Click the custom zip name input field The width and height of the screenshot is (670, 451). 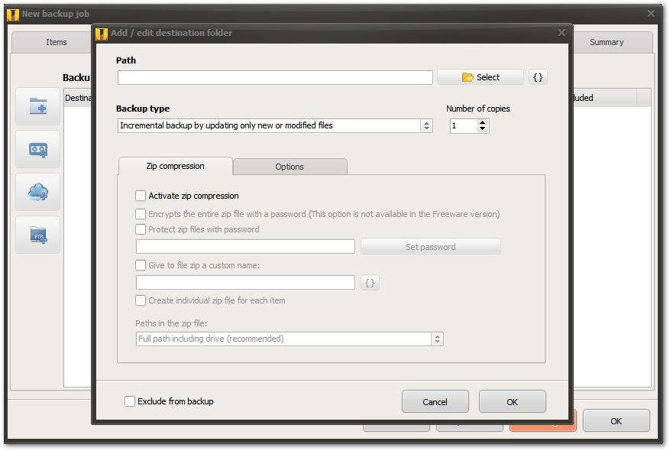tap(246, 283)
